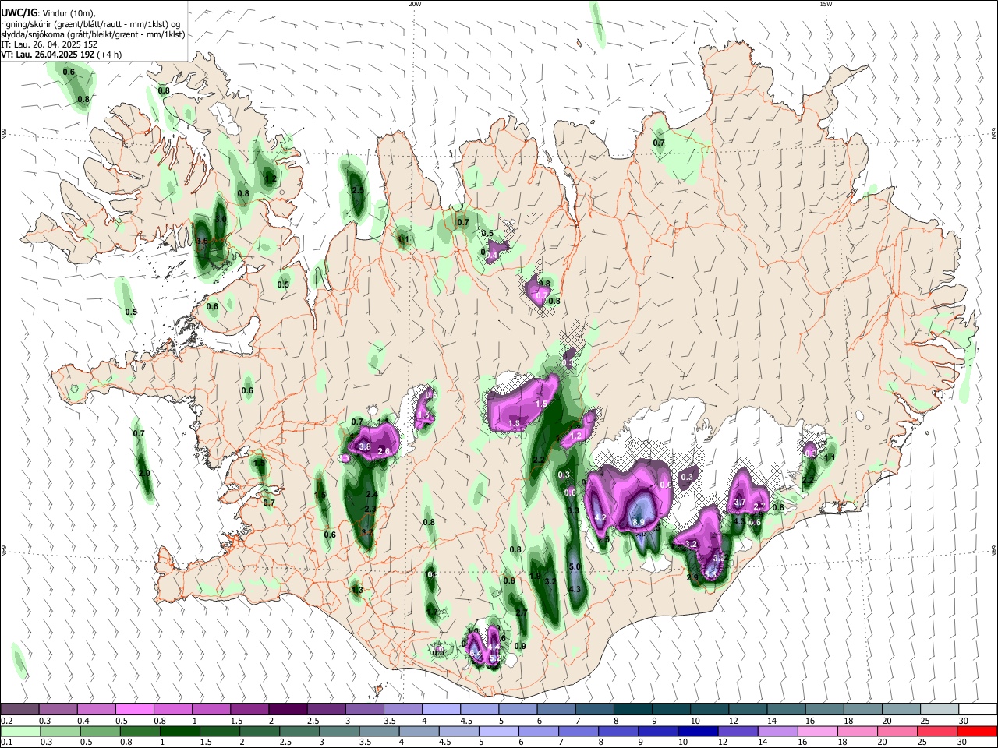Screen dimensions: 998x748
Task: Click the '2.5' value in the north fjord
Action: (358, 191)
